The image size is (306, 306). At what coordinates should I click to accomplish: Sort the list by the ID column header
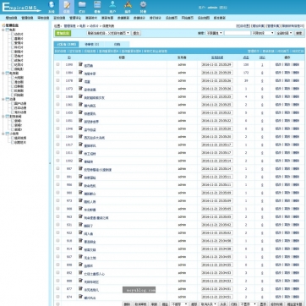(69, 57)
